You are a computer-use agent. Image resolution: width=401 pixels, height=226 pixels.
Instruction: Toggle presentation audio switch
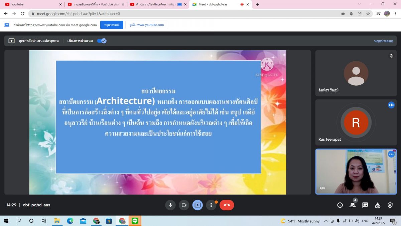click(102, 41)
